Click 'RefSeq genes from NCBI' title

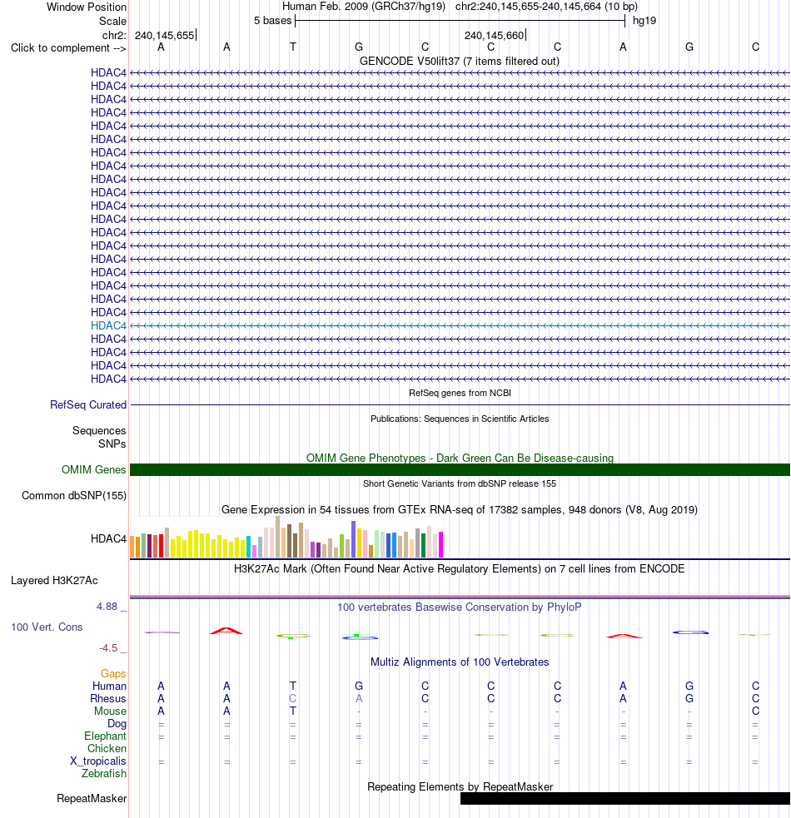coord(460,393)
